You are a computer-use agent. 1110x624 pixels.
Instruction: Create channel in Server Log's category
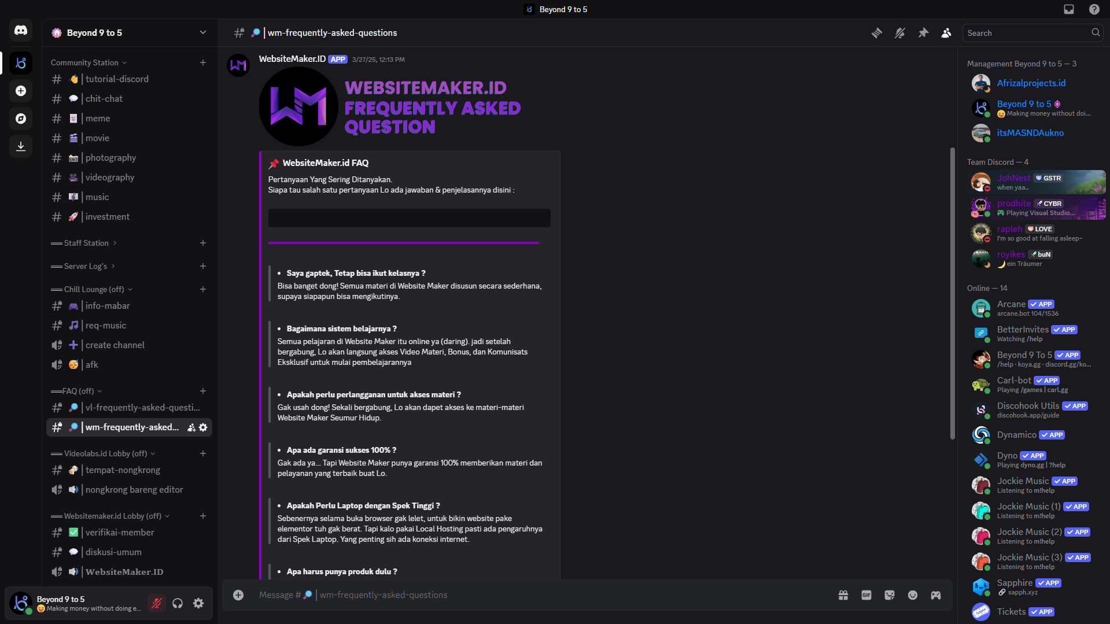pos(203,266)
